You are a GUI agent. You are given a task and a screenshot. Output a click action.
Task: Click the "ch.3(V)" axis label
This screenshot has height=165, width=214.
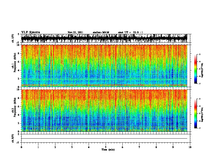click(x=13, y=138)
